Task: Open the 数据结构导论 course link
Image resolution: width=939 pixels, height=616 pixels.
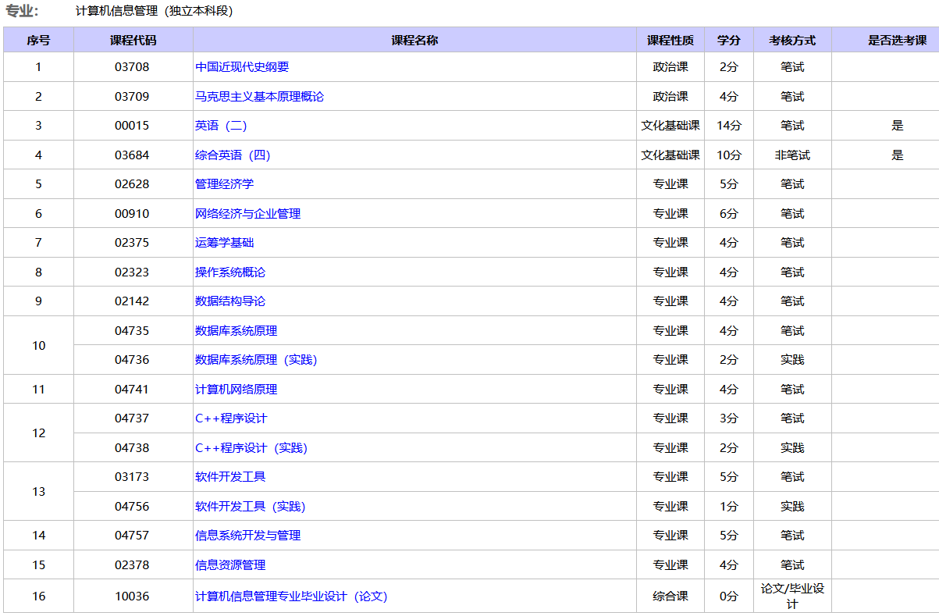Action: 230,301
